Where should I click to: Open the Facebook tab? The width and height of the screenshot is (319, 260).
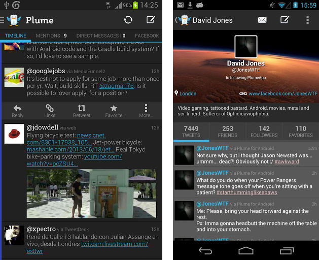point(147,36)
